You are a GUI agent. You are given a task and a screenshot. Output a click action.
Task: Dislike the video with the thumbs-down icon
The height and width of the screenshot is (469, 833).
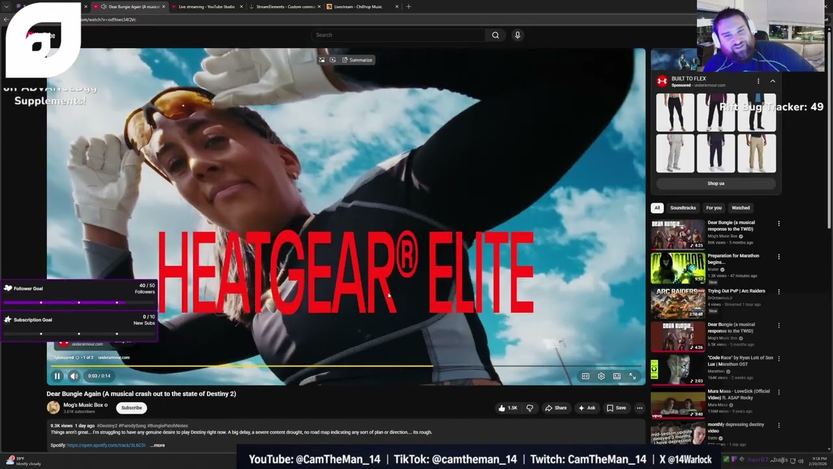[x=530, y=408]
